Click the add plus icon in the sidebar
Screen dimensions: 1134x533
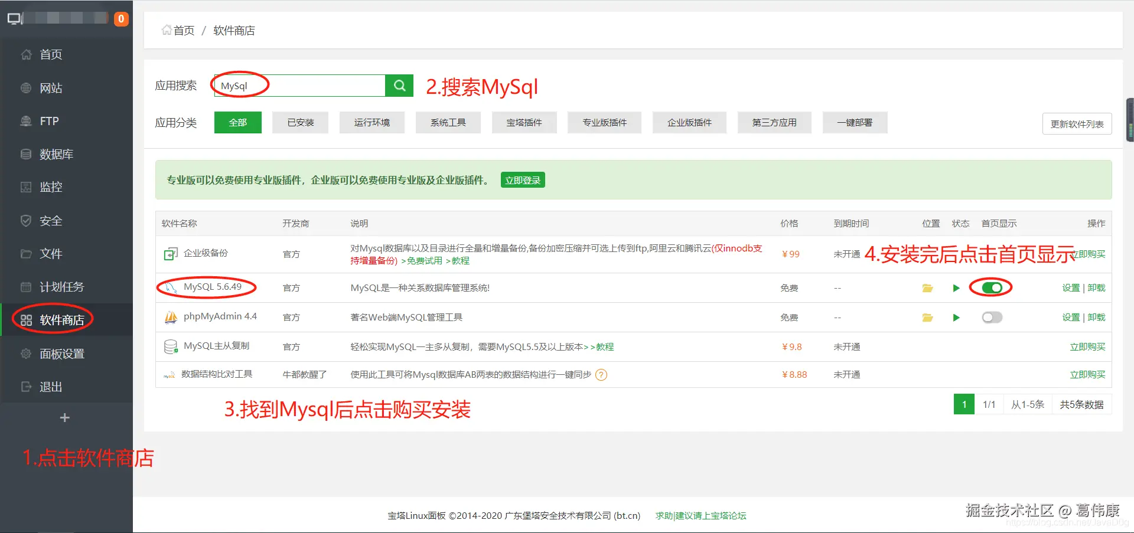pyautogui.click(x=65, y=418)
